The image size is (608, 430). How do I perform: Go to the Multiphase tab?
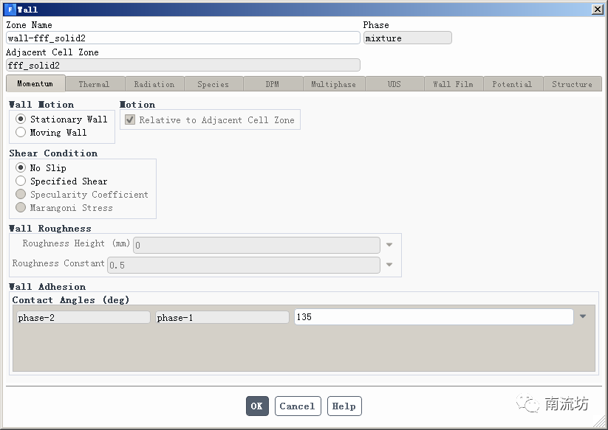[333, 84]
